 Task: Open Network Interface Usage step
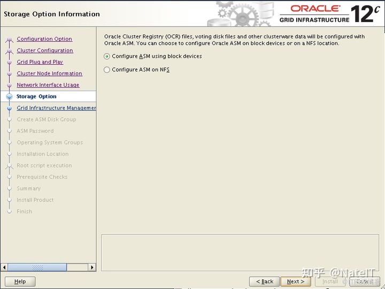click(x=48, y=85)
